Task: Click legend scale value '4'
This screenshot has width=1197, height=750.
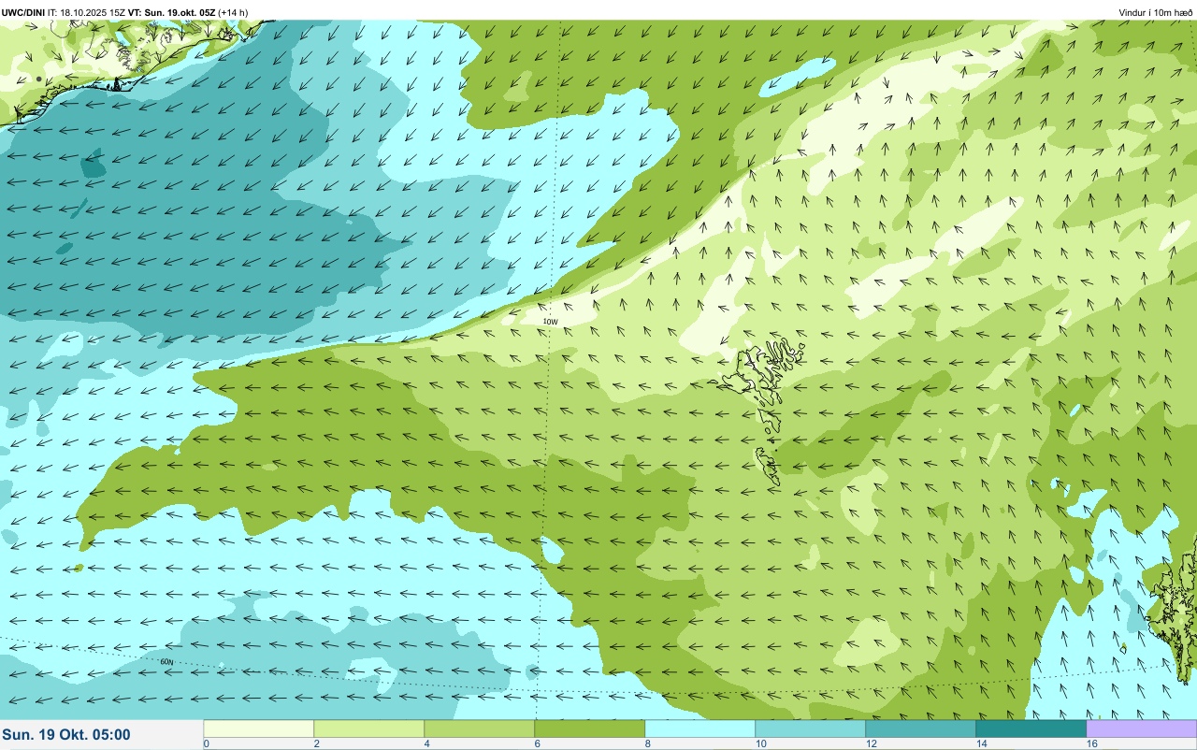Action: click(x=427, y=743)
